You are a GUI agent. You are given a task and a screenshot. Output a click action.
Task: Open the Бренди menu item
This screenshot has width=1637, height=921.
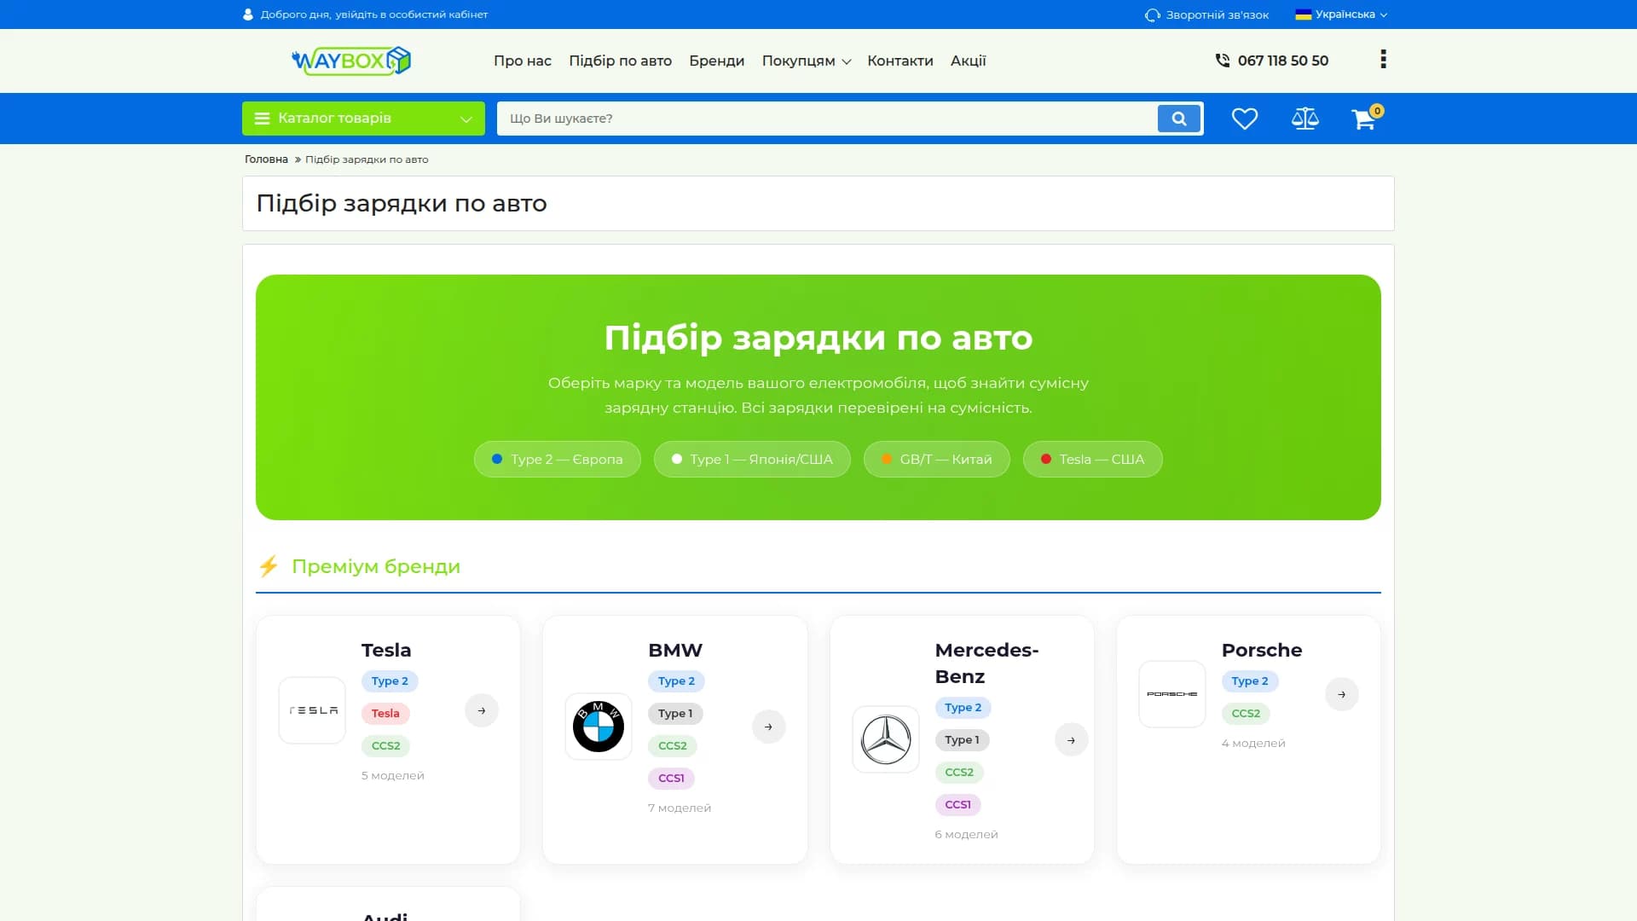coord(716,61)
